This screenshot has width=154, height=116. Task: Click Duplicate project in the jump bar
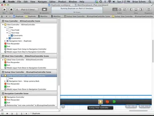pos(18,16)
